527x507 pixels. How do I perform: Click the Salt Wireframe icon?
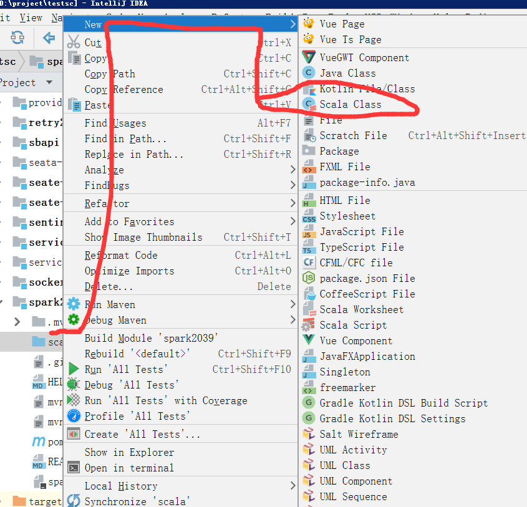click(x=309, y=434)
